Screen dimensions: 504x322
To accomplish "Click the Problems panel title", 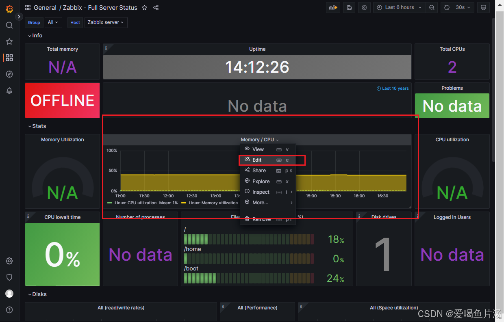I will pyautogui.click(x=452, y=88).
